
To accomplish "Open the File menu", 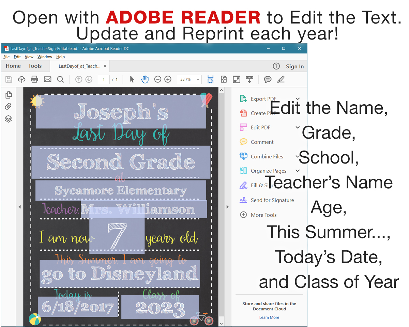I will pos(6,57).
